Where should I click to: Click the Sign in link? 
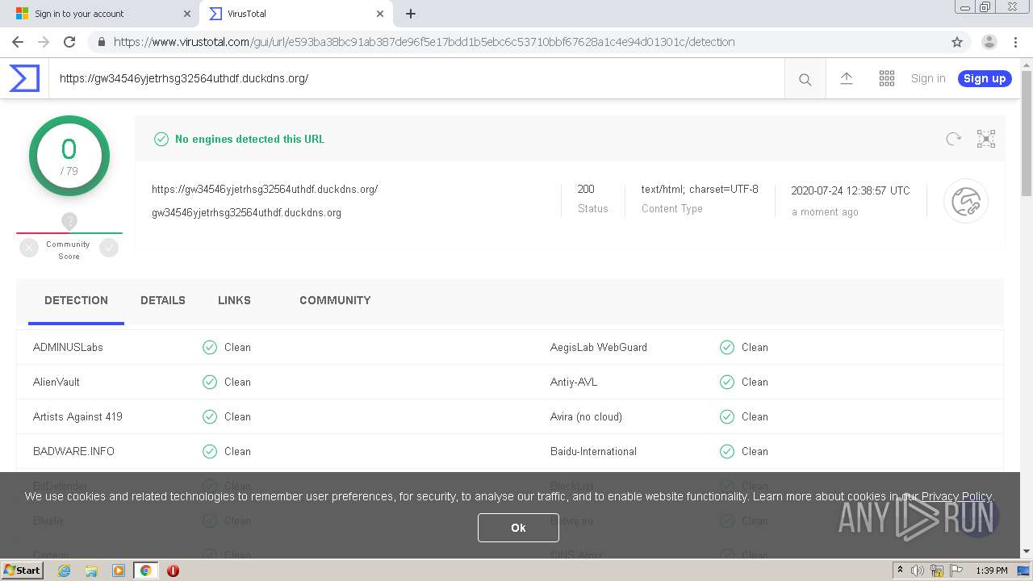(928, 78)
